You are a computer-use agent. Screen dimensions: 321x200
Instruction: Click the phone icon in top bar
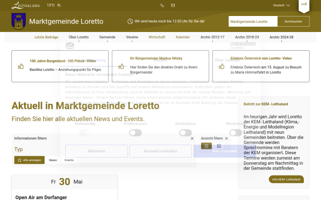coord(162,5)
